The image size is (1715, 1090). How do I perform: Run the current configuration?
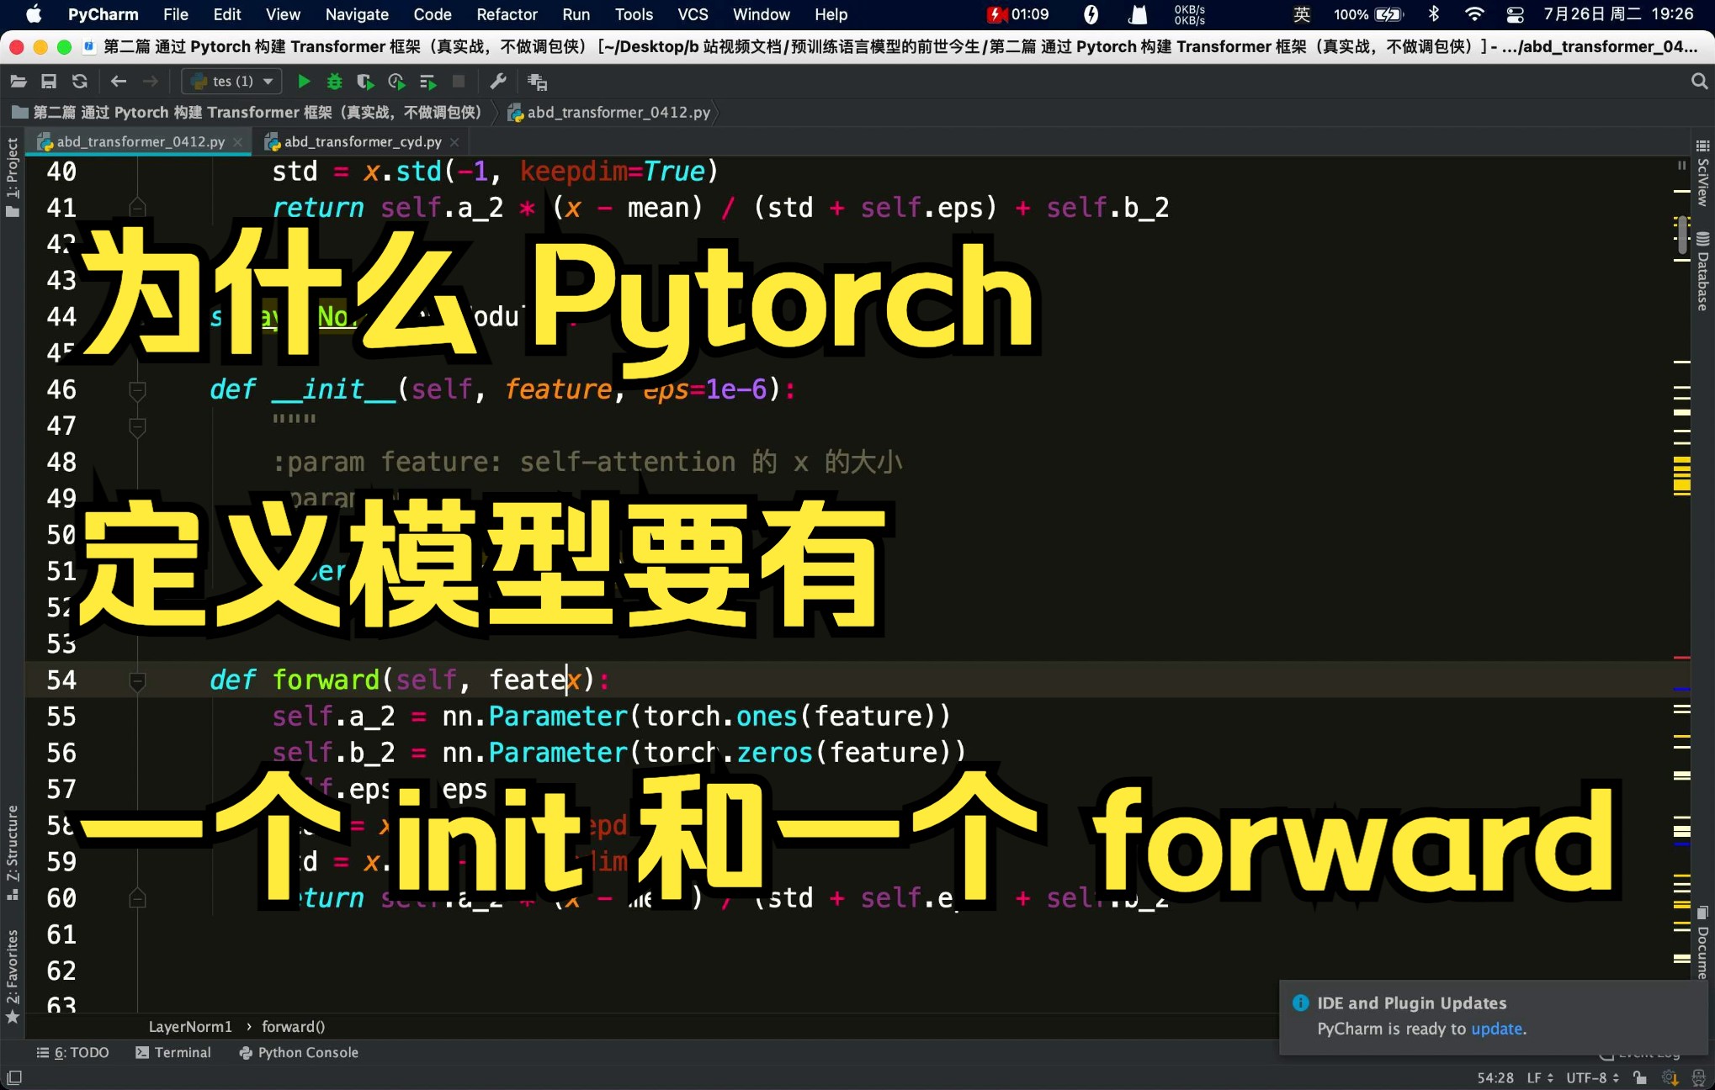304,81
